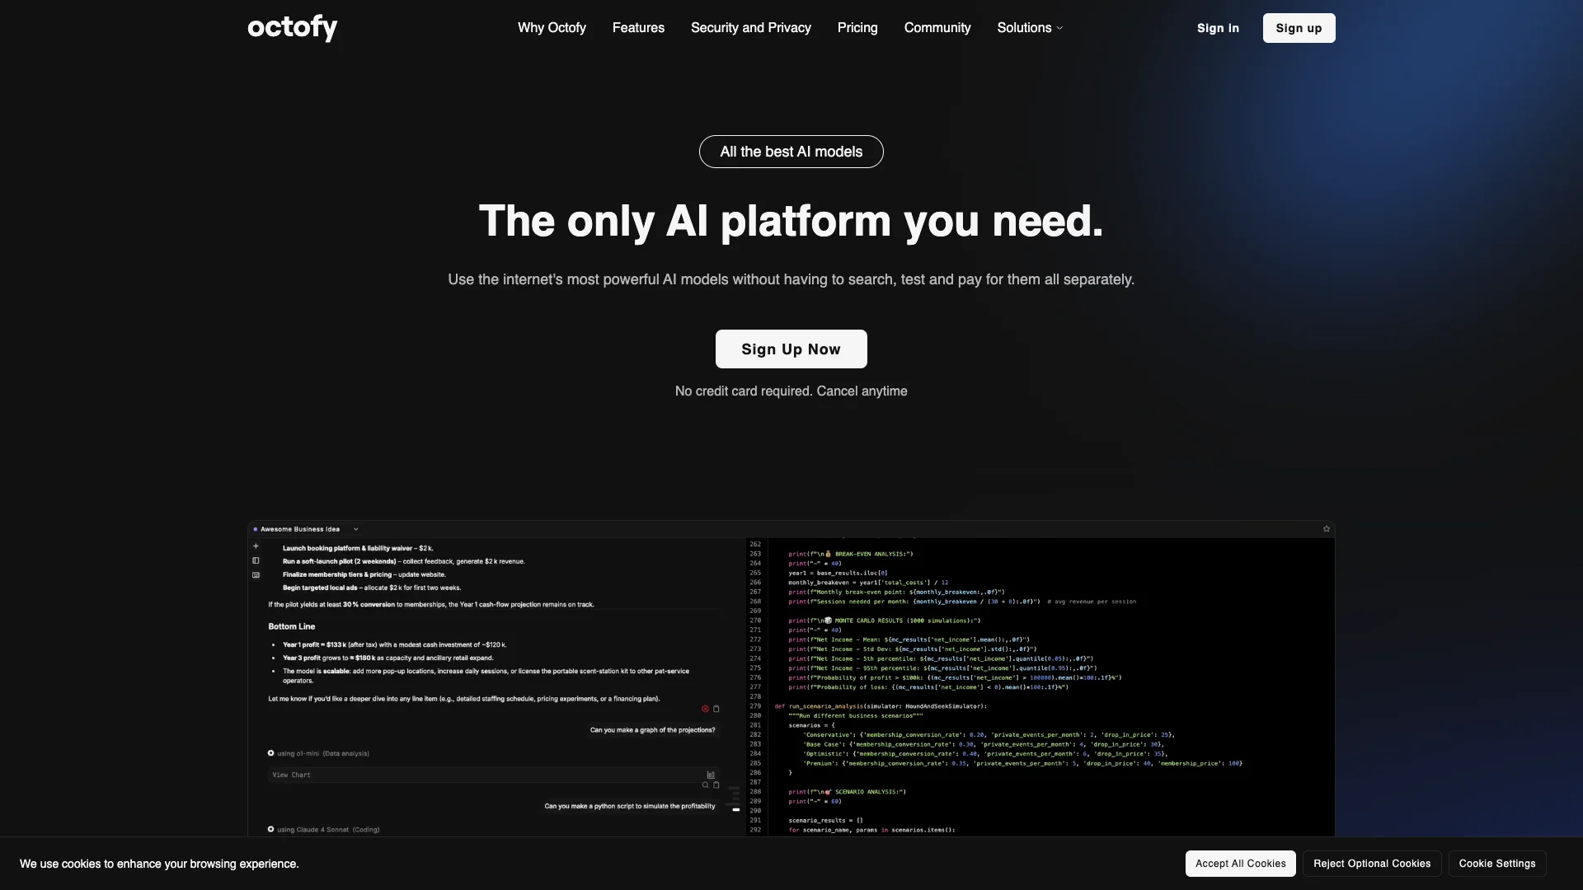Click the octofy logo
The height and width of the screenshot is (890, 1583).
coord(293,27)
